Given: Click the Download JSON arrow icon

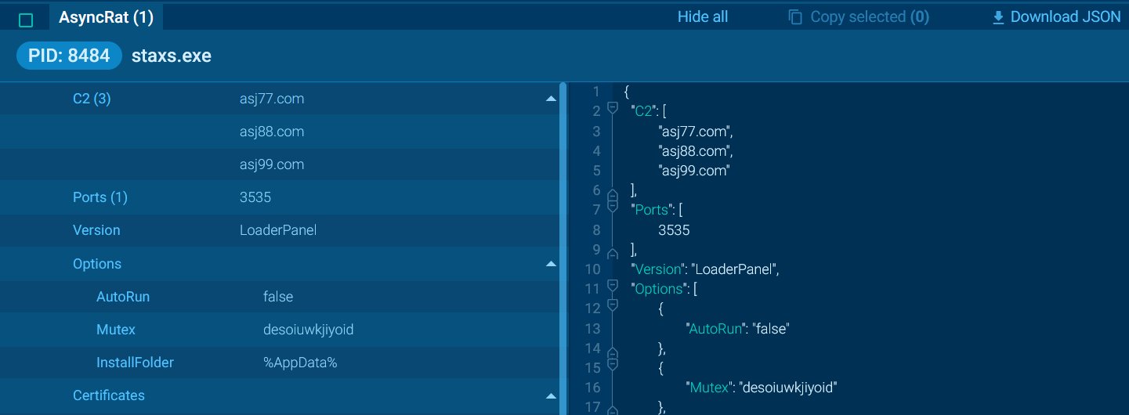Looking at the screenshot, I should tap(998, 17).
